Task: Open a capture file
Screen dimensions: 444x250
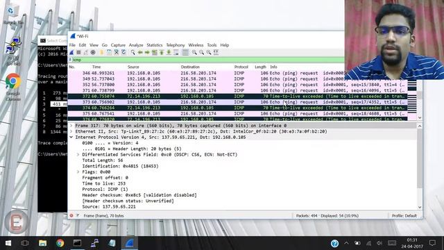Action: coord(102,53)
